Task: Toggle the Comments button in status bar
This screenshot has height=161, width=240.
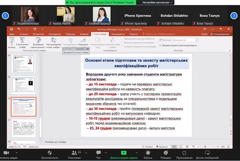Action: pyautogui.click(x=162, y=147)
